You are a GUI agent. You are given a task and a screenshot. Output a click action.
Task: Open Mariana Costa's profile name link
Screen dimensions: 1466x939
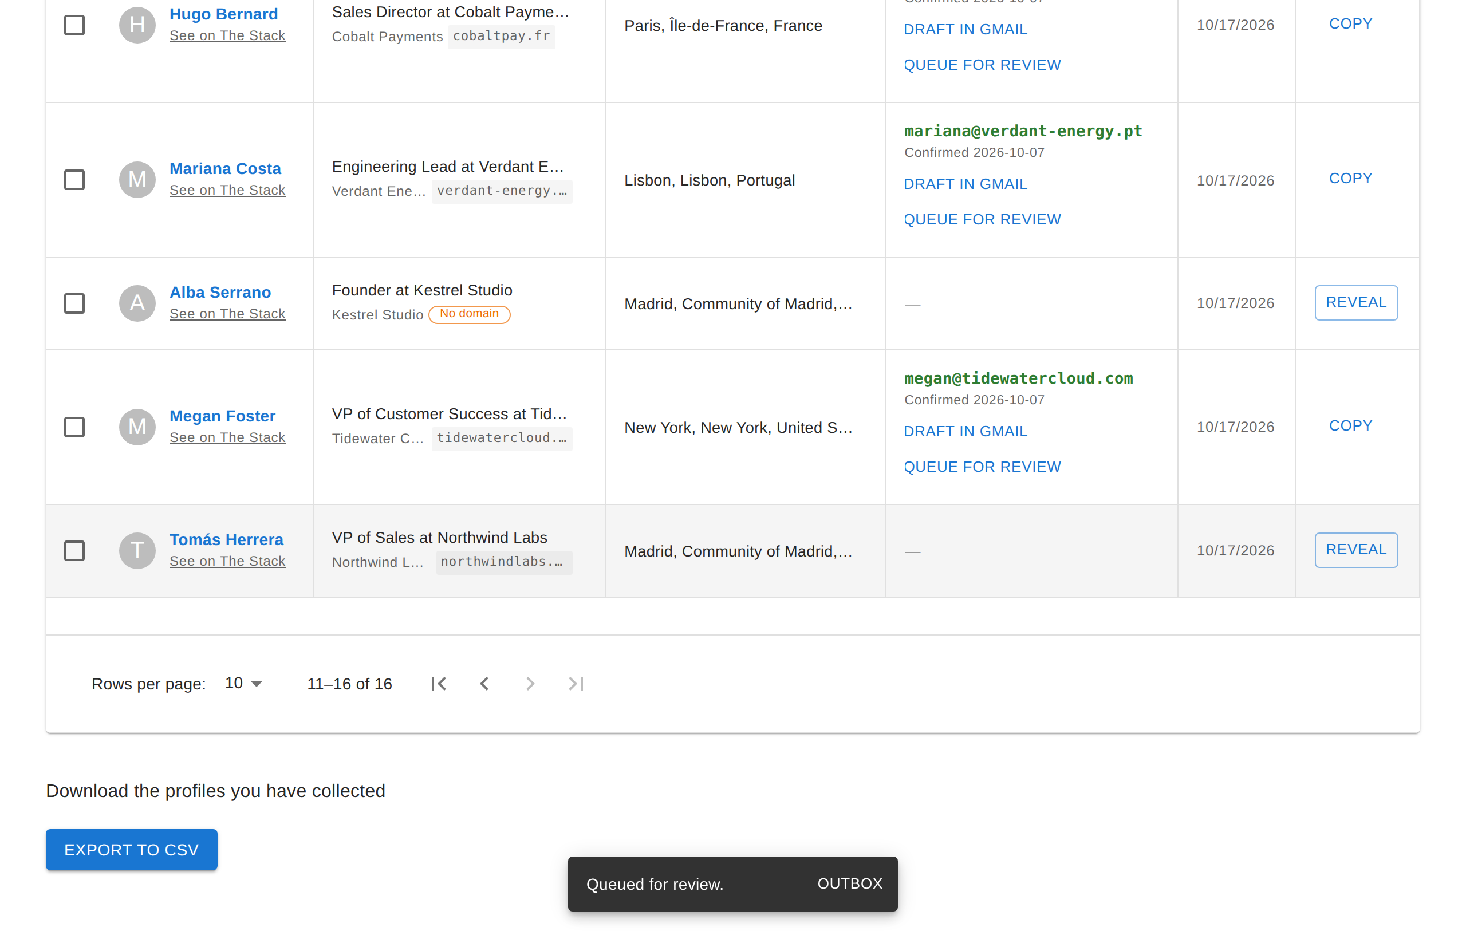[225, 168]
